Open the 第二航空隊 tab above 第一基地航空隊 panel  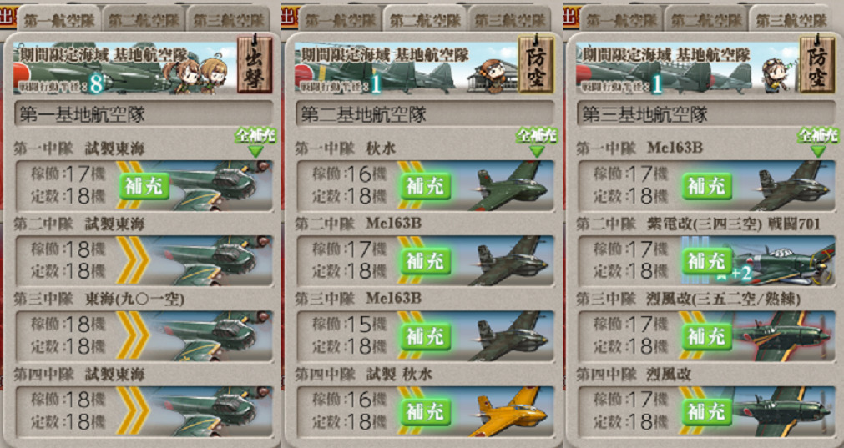[144, 20]
